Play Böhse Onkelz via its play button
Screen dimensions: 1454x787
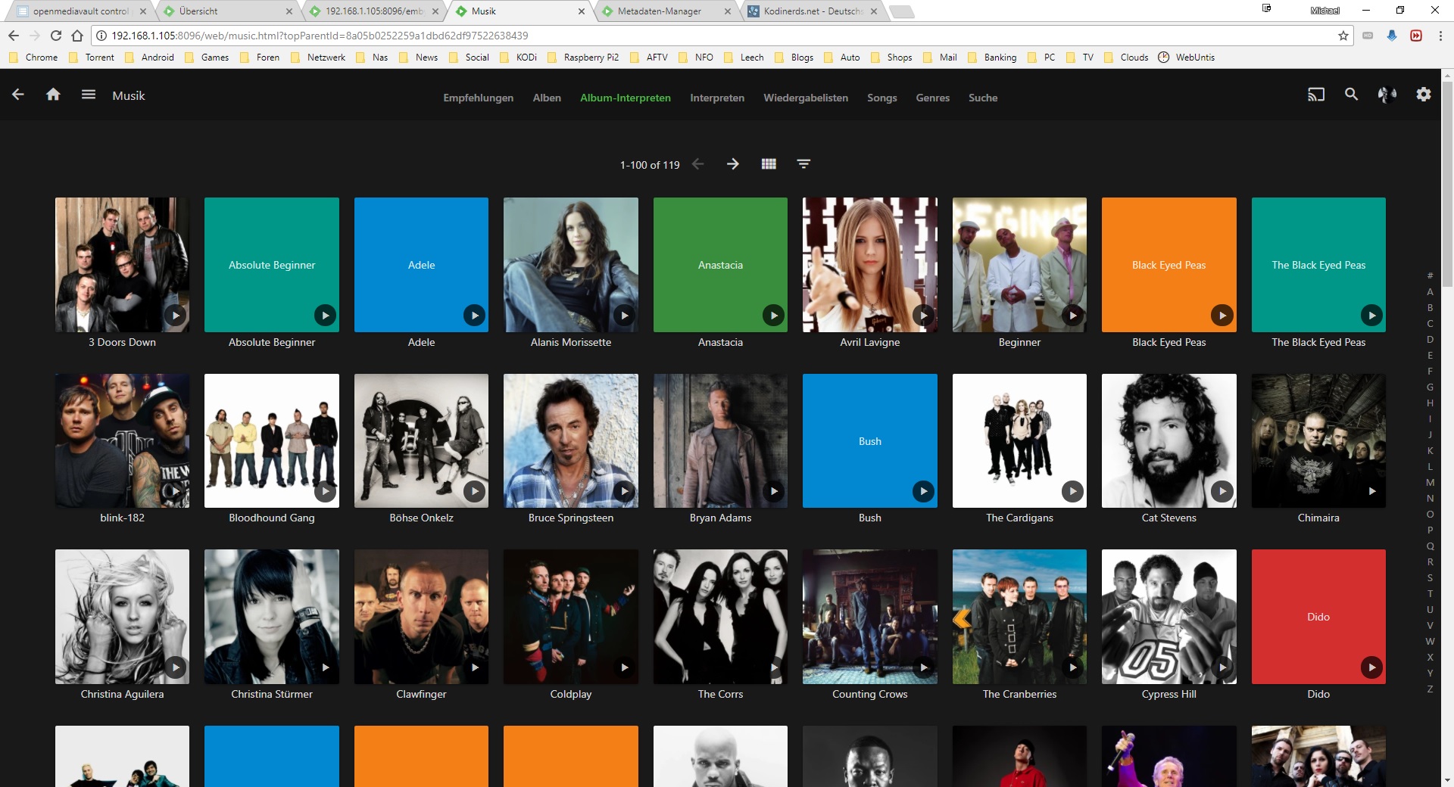click(x=474, y=491)
